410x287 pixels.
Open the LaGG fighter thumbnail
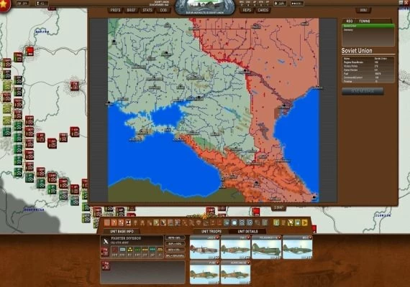coord(204,248)
